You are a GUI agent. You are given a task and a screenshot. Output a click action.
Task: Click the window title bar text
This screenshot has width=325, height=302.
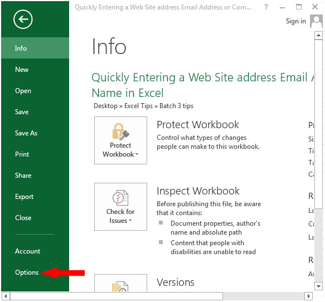click(163, 7)
